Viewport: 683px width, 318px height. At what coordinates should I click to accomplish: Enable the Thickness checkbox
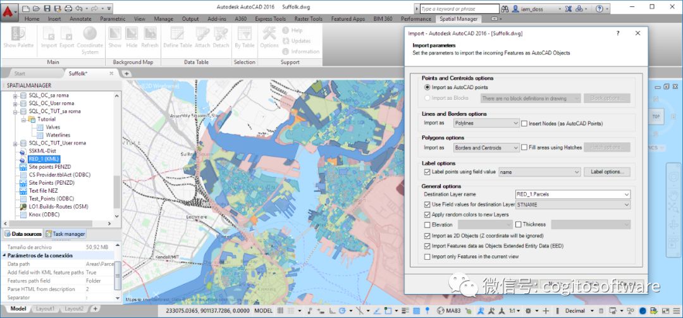point(519,225)
